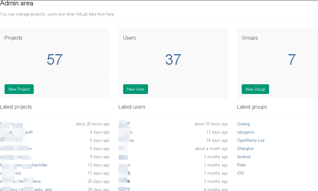Visit the Rails group
Image resolution: width=318 pixels, height=191 pixels.
click(241, 165)
